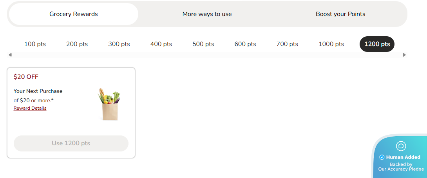The width and height of the screenshot is (427, 178).
Task: View 1000 pts rewards
Action: click(x=331, y=44)
